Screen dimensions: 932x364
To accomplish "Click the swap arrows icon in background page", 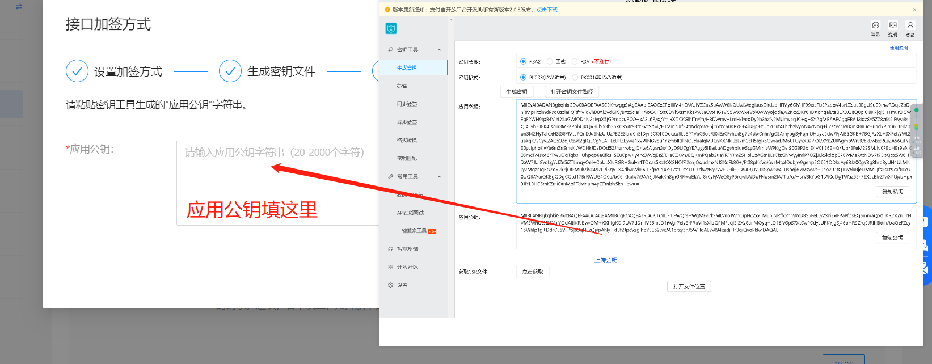I will tap(19, 6).
